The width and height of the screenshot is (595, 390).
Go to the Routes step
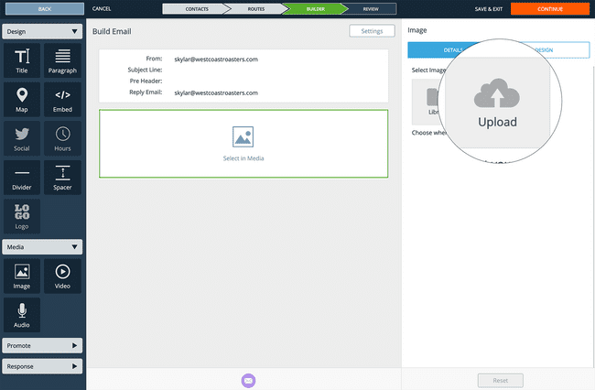pos(255,9)
